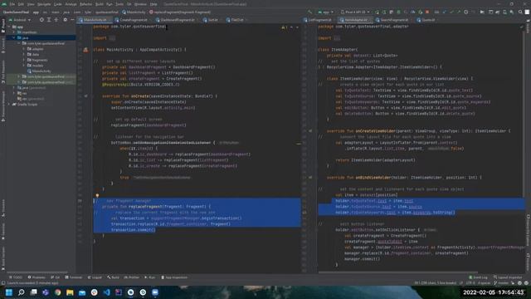531x299 pixels.
Task: Open the Terminal tool window
Action: (x=74, y=277)
